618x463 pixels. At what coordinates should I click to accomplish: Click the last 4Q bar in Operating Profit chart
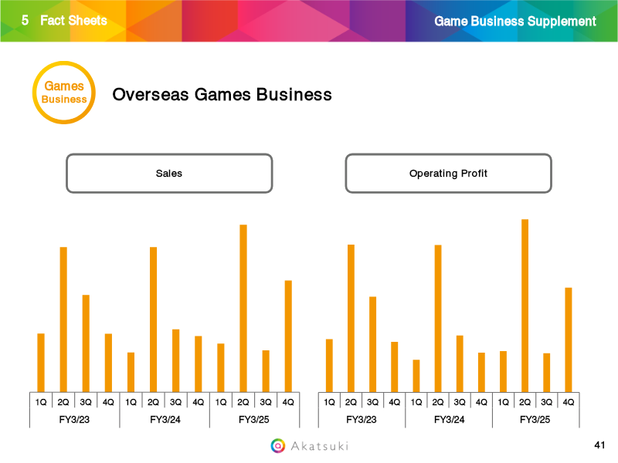click(x=569, y=340)
